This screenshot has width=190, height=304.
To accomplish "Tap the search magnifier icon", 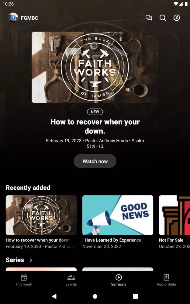I will pos(163,18).
